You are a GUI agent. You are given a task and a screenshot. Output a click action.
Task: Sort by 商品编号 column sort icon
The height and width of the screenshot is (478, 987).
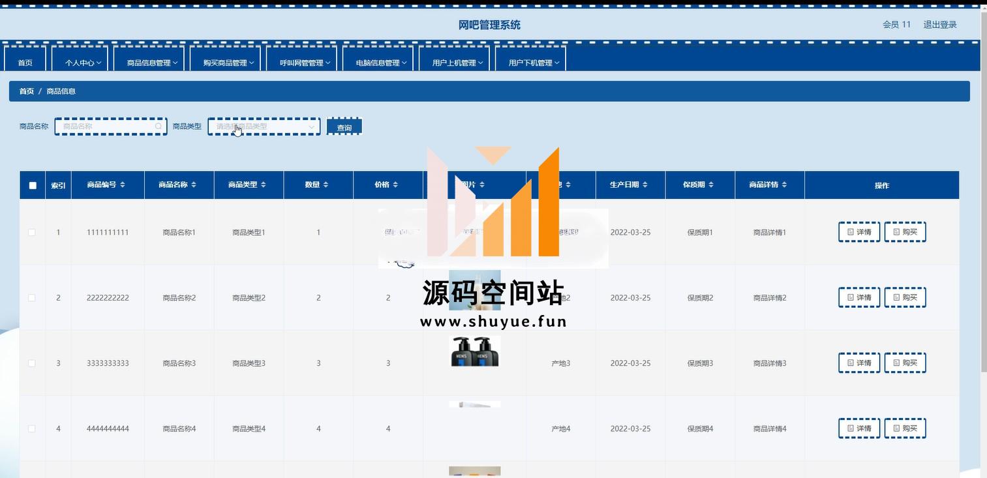[x=123, y=185]
